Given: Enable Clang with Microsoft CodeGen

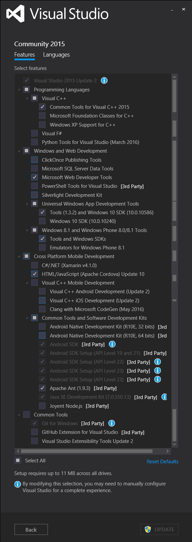Looking at the screenshot, I should point(42,309).
